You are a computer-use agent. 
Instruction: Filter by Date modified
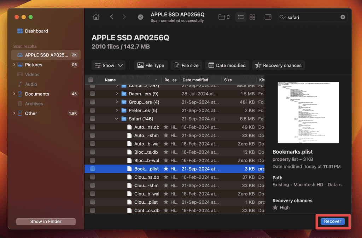tap(227, 65)
